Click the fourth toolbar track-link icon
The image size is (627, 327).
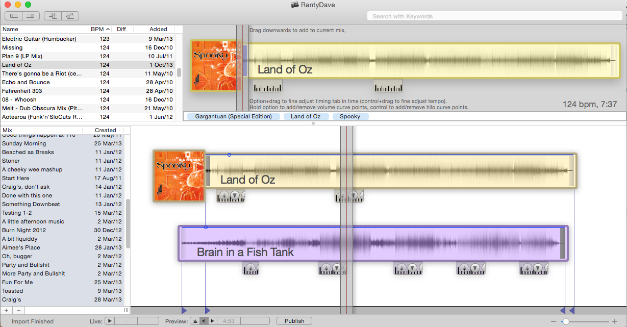pos(70,16)
